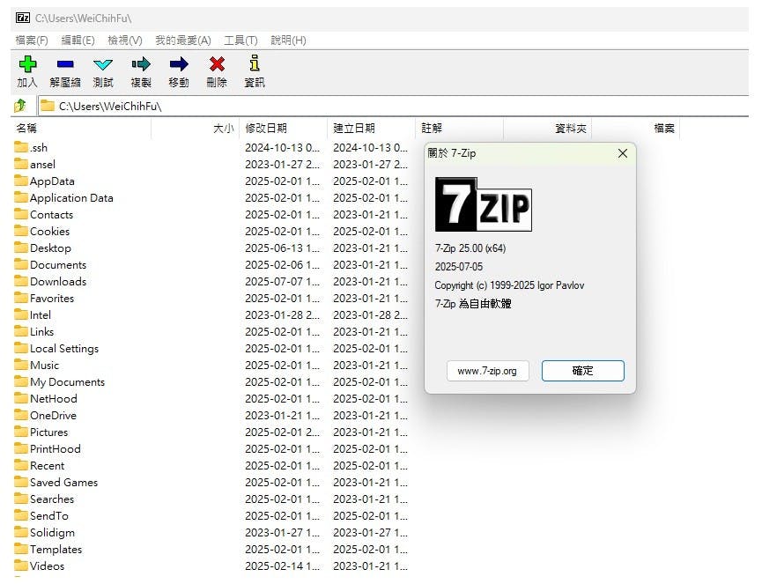
Task: Open the 檔案(F) File menu
Action: (x=32, y=41)
